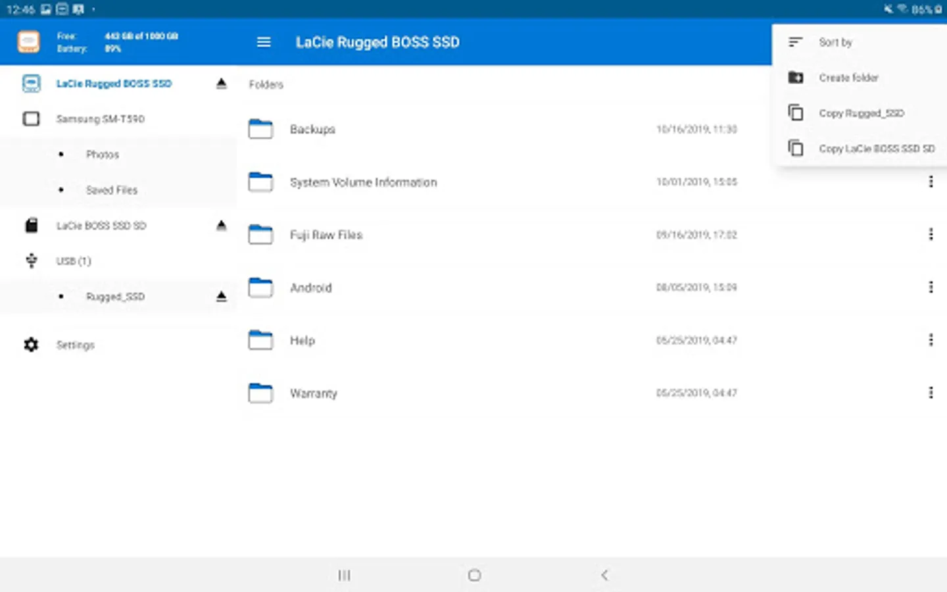This screenshot has height=592, width=947.
Task: Open options for System Volume Information folder
Action: pyautogui.click(x=931, y=182)
